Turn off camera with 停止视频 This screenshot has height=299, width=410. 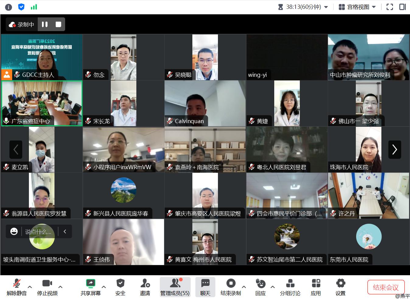[47, 287]
